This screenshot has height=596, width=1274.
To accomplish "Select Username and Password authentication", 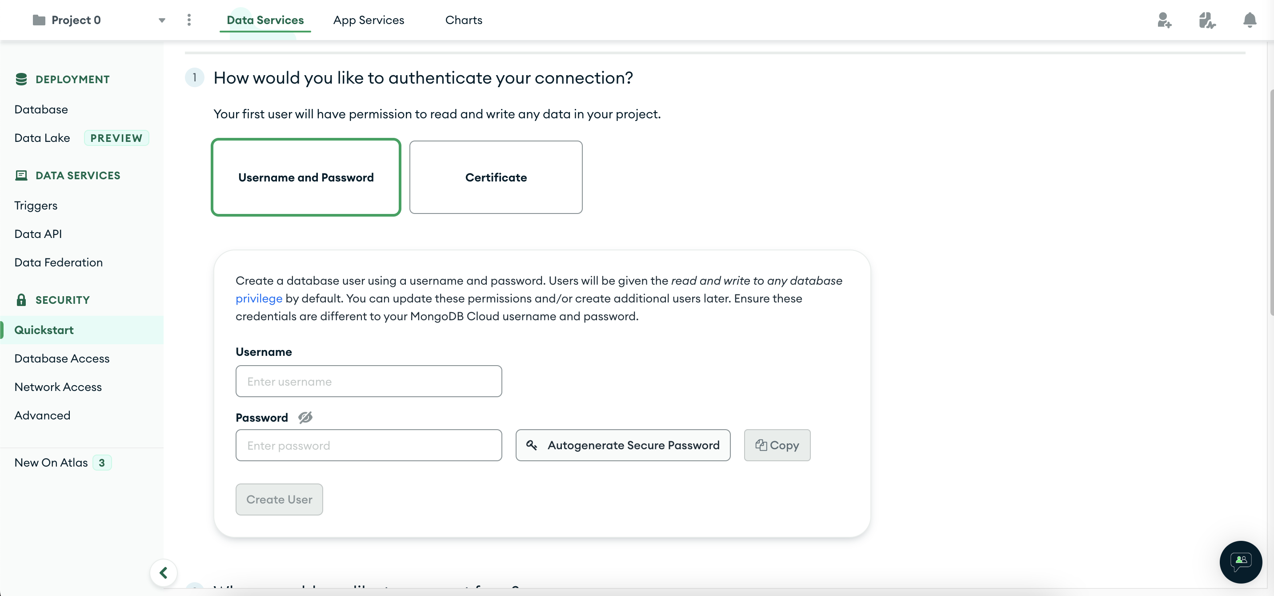I will point(306,177).
